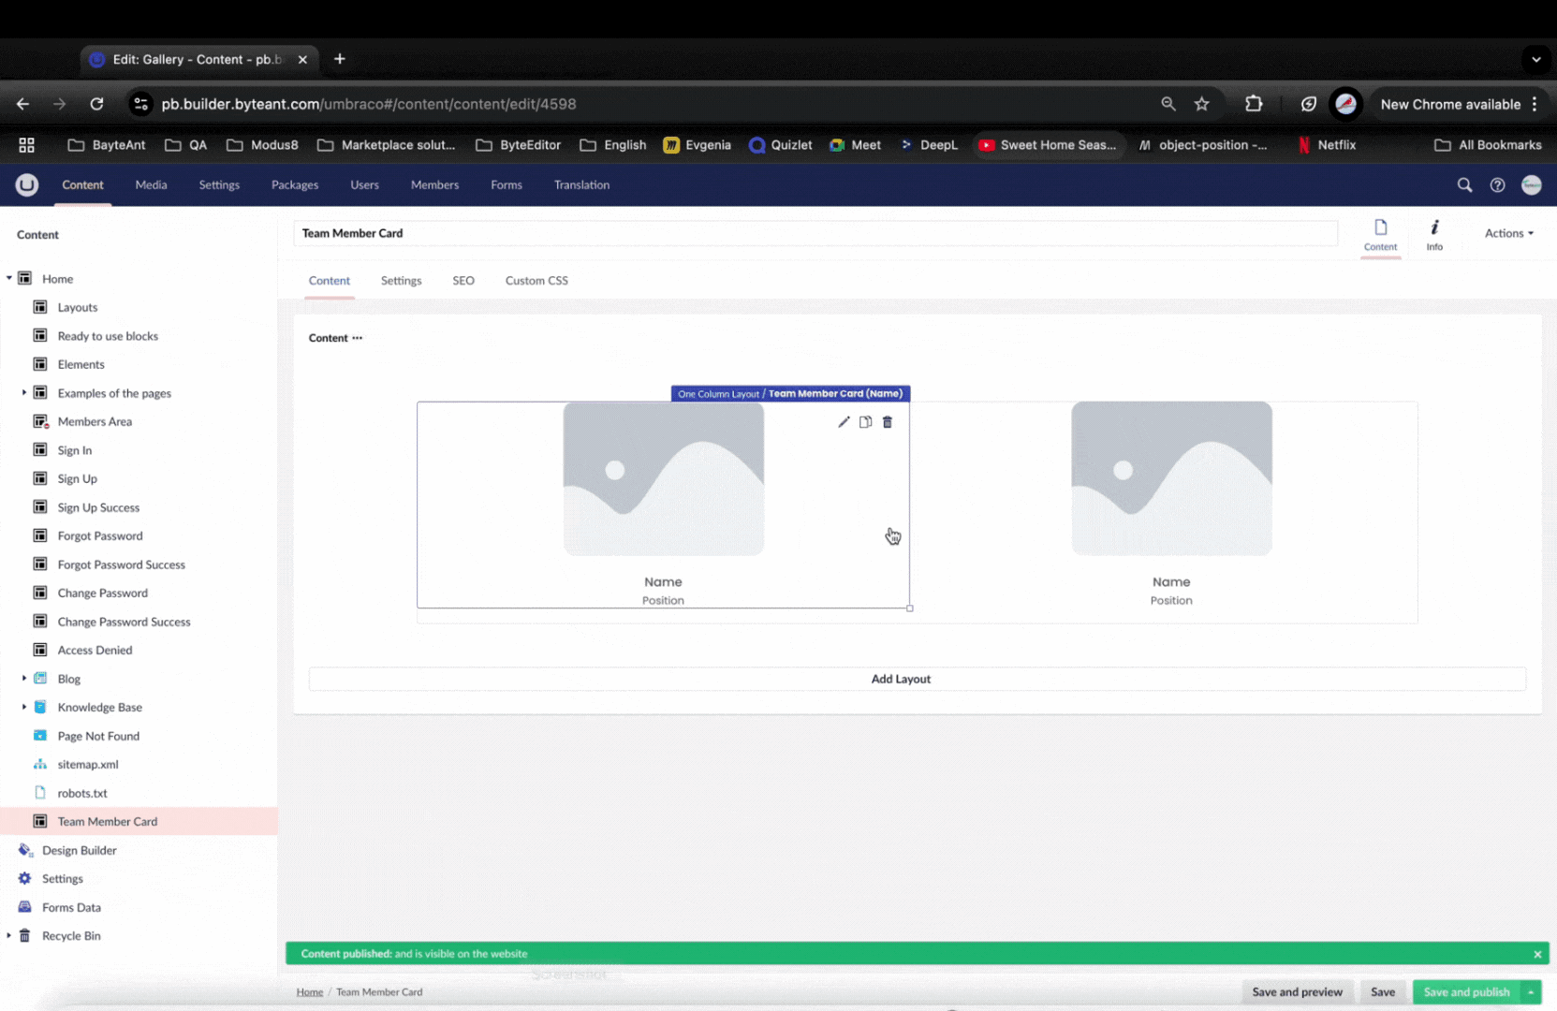Delete the selected block with trash icon
The height and width of the screenshot is (1011, 1557).
click(x=888, y=422)
